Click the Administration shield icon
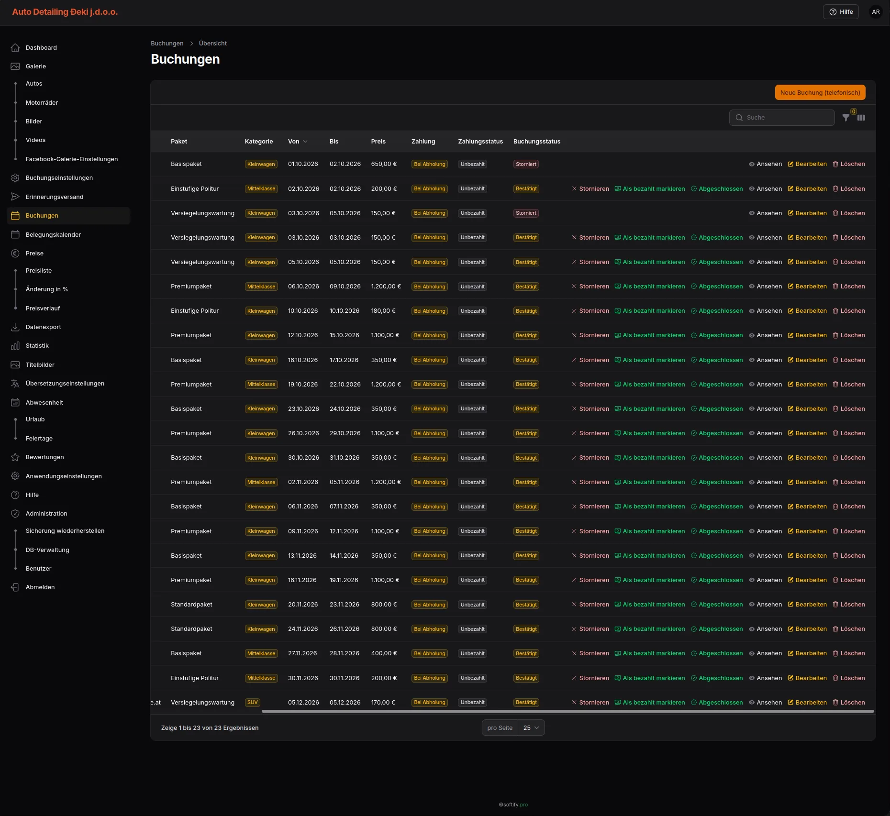Viewport: 890px width, 816px height. 15,514
